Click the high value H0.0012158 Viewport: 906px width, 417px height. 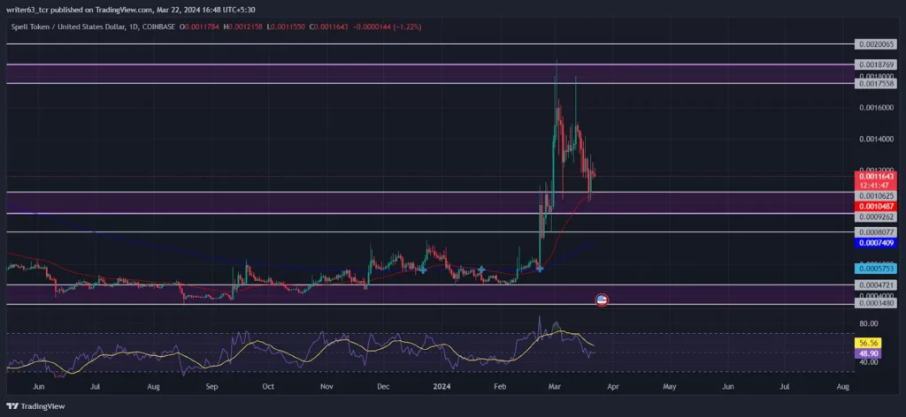pyautogui.click(x=244, y=27)
